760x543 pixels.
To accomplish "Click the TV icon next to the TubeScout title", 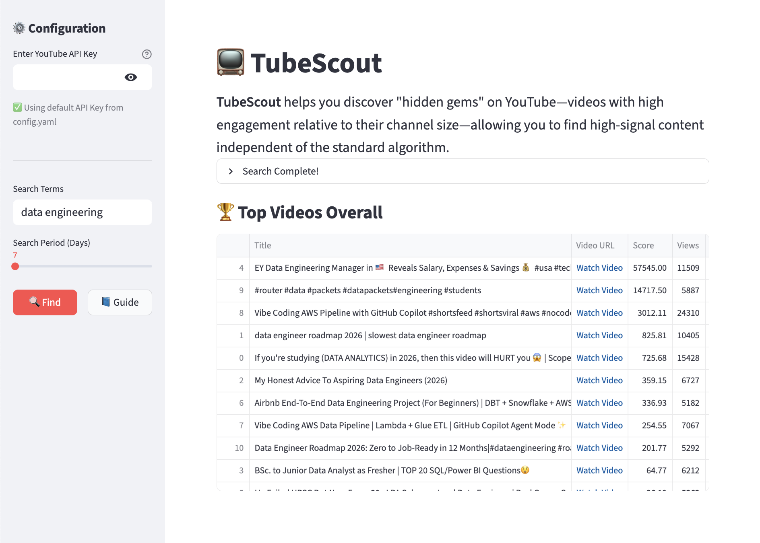I will coord(230,62).
